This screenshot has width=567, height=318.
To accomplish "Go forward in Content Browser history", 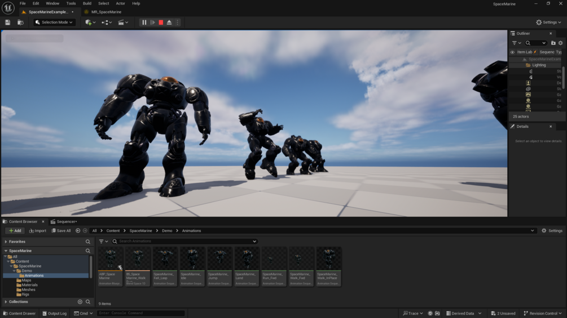I will [85, 231].
